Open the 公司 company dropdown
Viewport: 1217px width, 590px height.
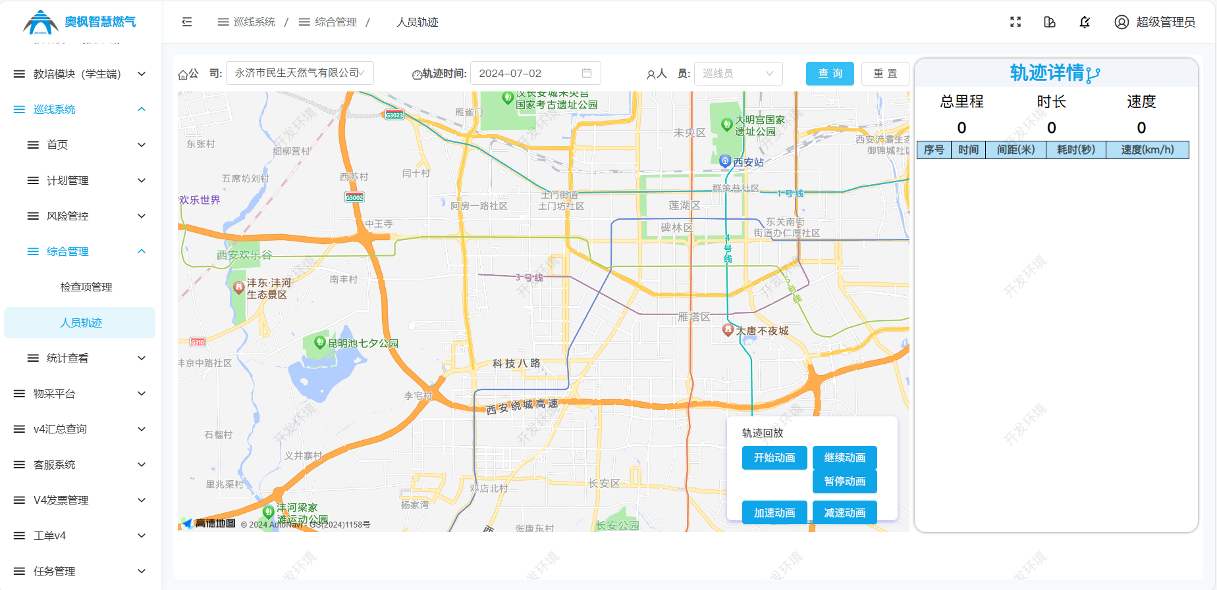point(300,73)
